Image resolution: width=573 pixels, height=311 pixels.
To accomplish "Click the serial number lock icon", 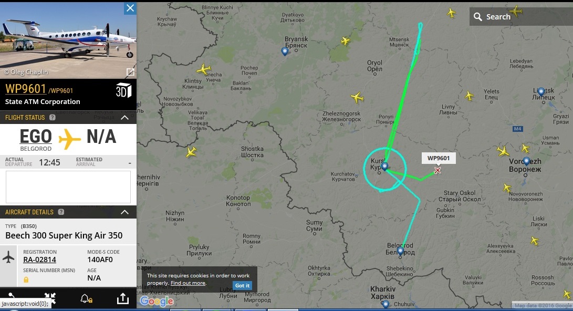I will pos(26,279).
